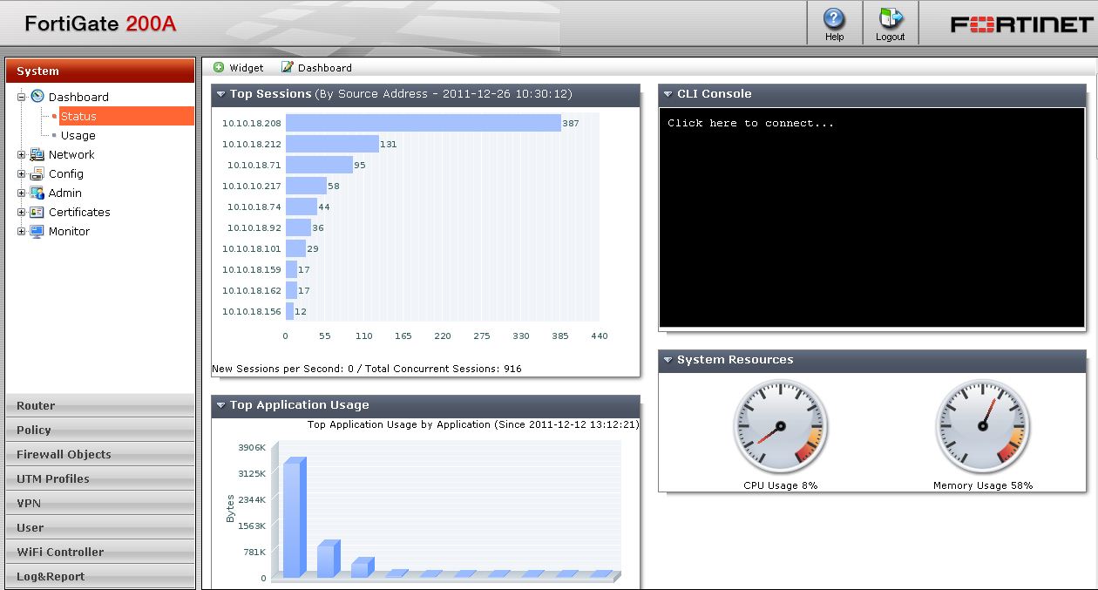Click the Memory Usage 58% label
The image size is (1098, 590).
pos(983,485)
